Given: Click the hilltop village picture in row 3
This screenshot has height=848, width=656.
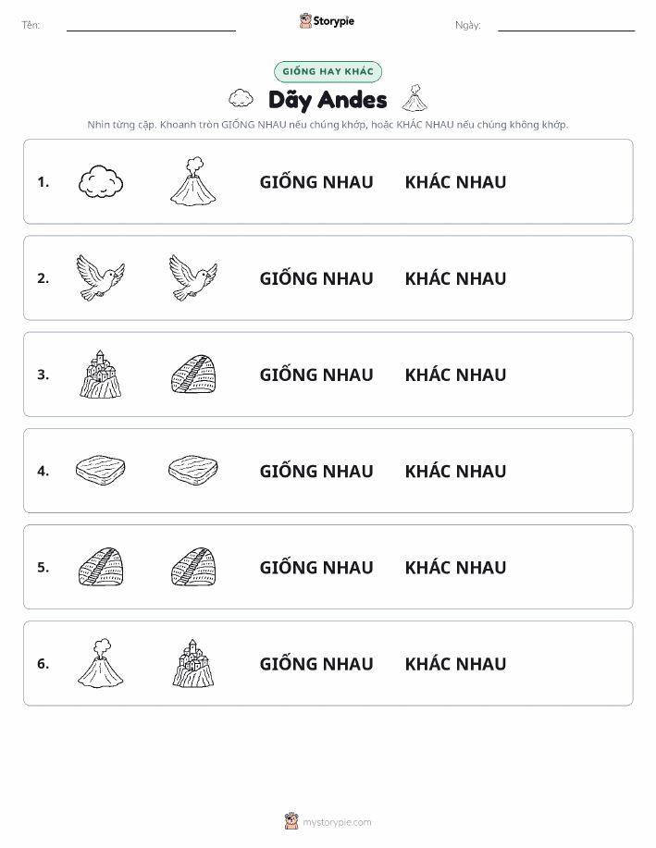Looking at the screenshot, I should 101,375.
